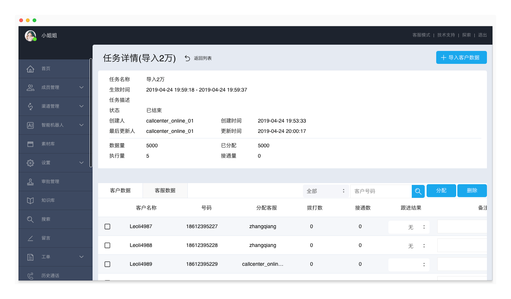Click the user avatar at top left
The image size is (511, 299).
pos(30,35)
